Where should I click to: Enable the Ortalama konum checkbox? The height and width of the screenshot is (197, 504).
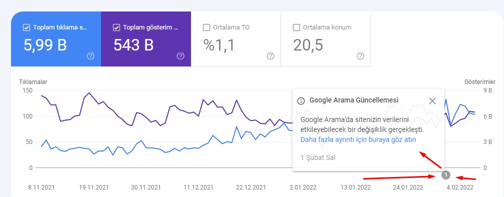[x=296, y=27]
